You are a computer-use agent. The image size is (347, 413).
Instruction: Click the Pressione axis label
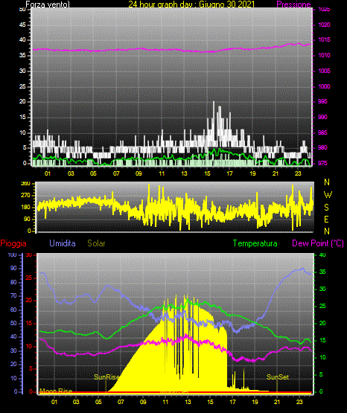(x=293, y=4)
